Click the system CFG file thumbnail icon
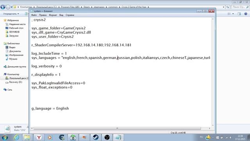The image size is (250, 141). (7, 129)
